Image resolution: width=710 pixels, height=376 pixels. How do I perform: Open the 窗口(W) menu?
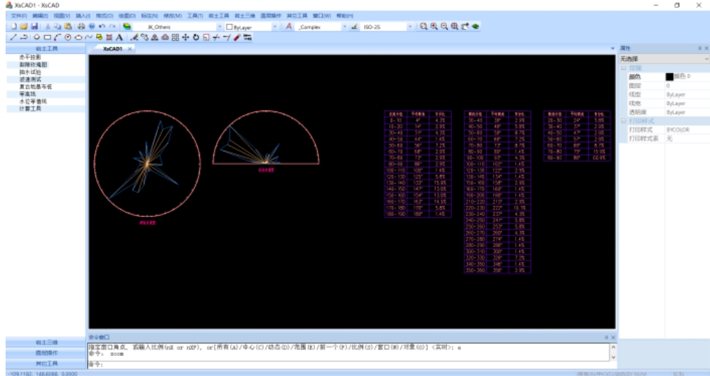[322, 16]
